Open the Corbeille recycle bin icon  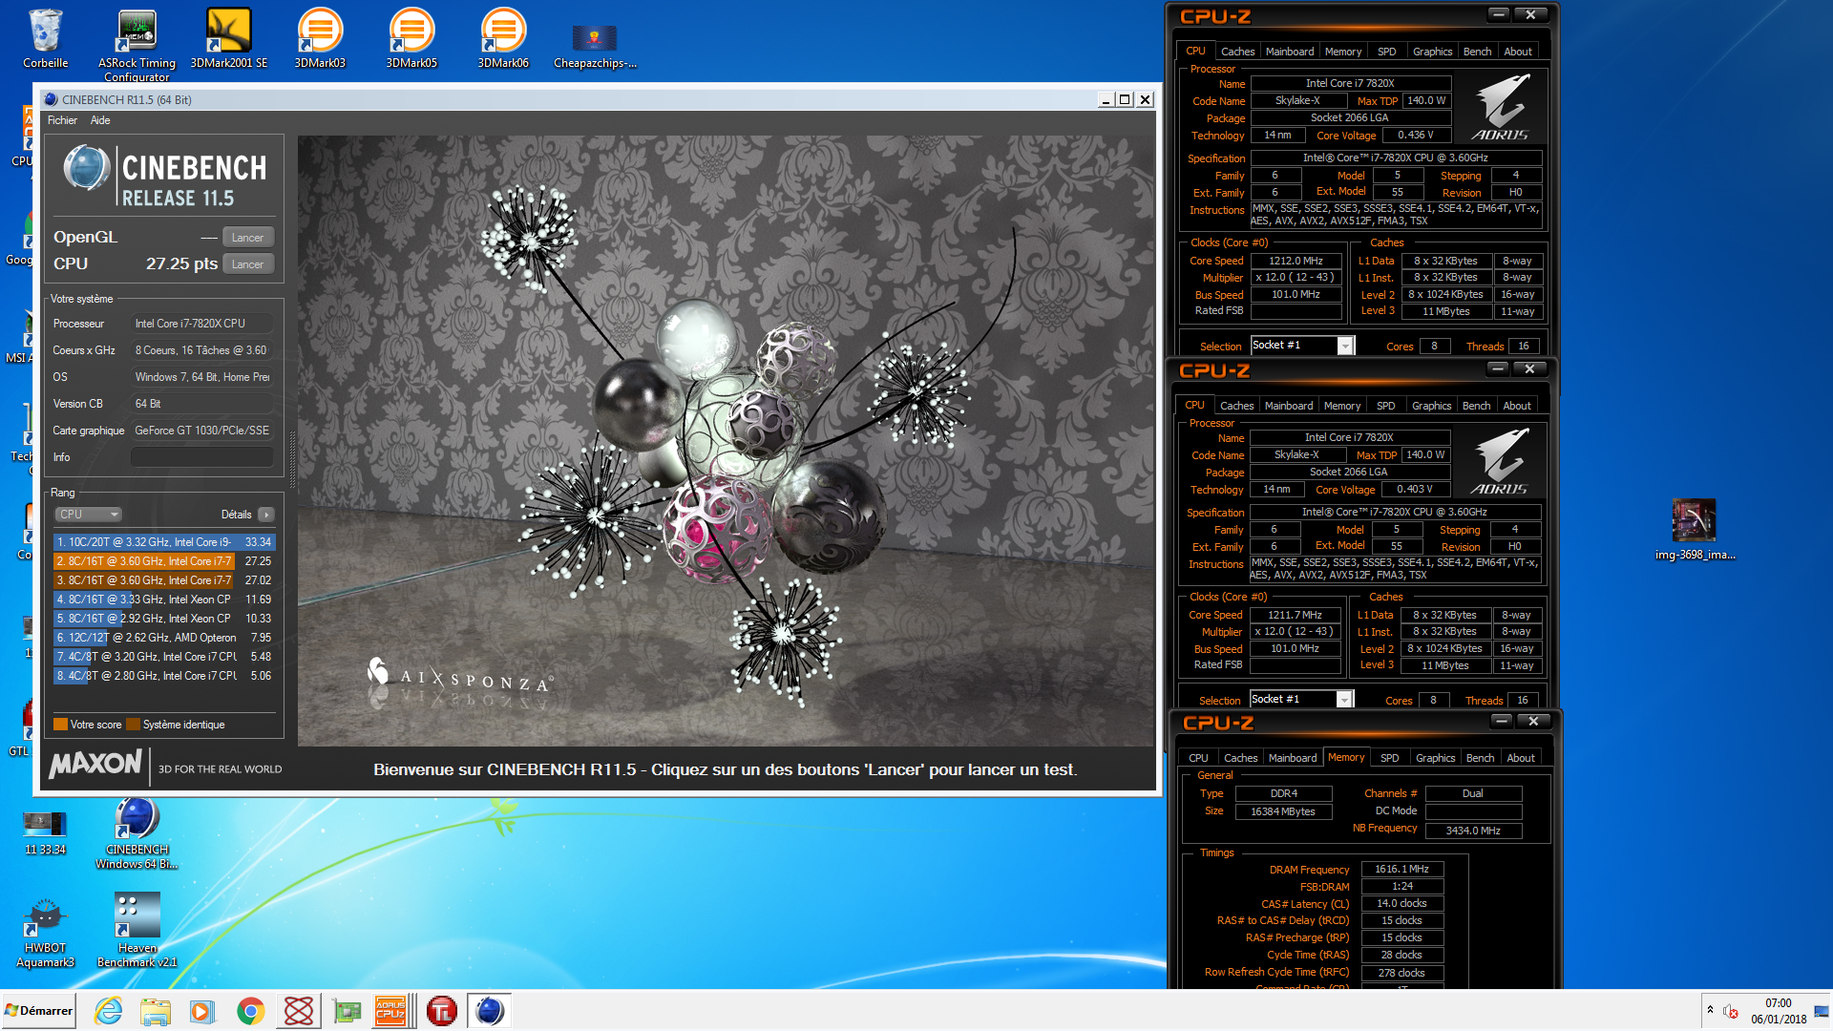click(45, 38)
